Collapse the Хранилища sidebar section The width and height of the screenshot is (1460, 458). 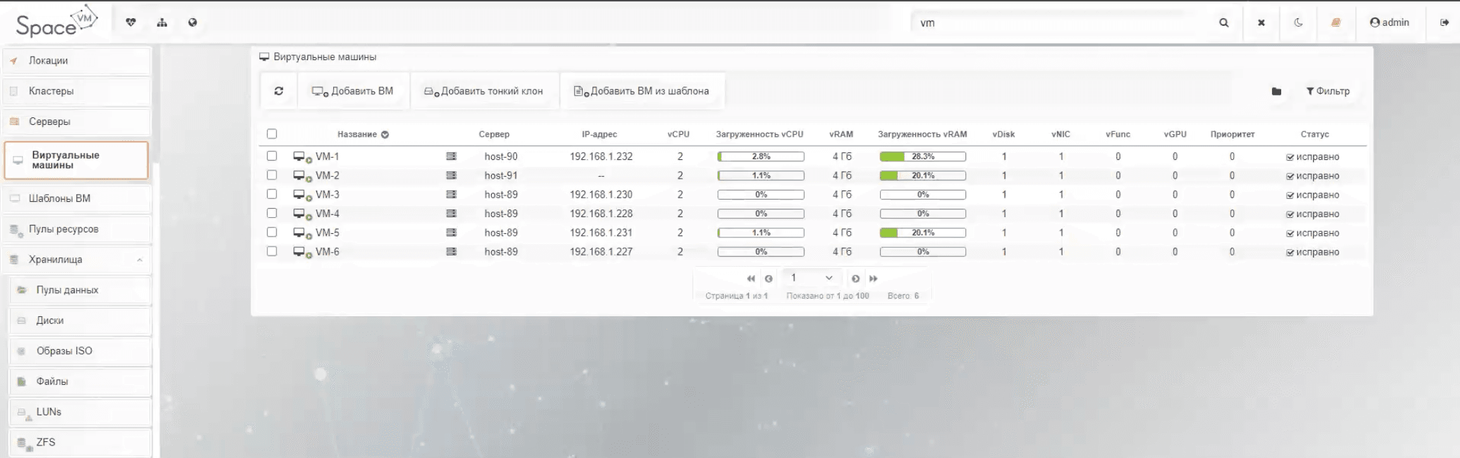click(140, 260)
